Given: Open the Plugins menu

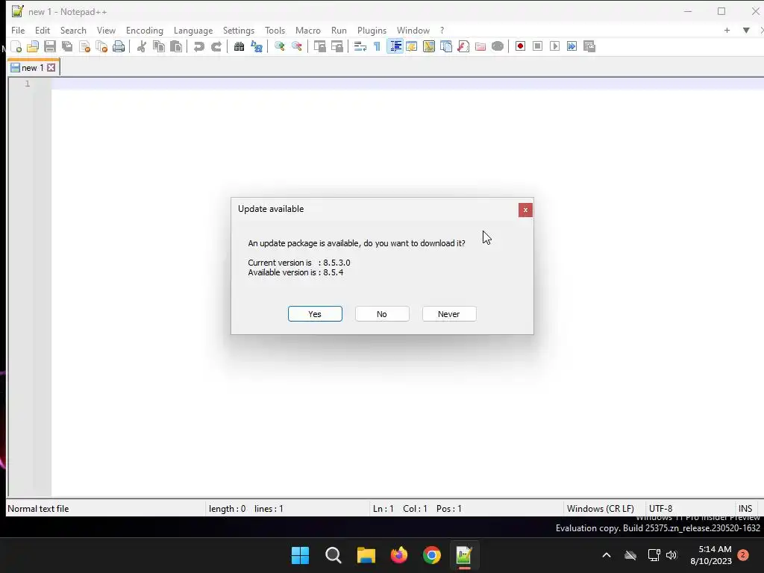Looking at the screenshot, I should 372,30.
